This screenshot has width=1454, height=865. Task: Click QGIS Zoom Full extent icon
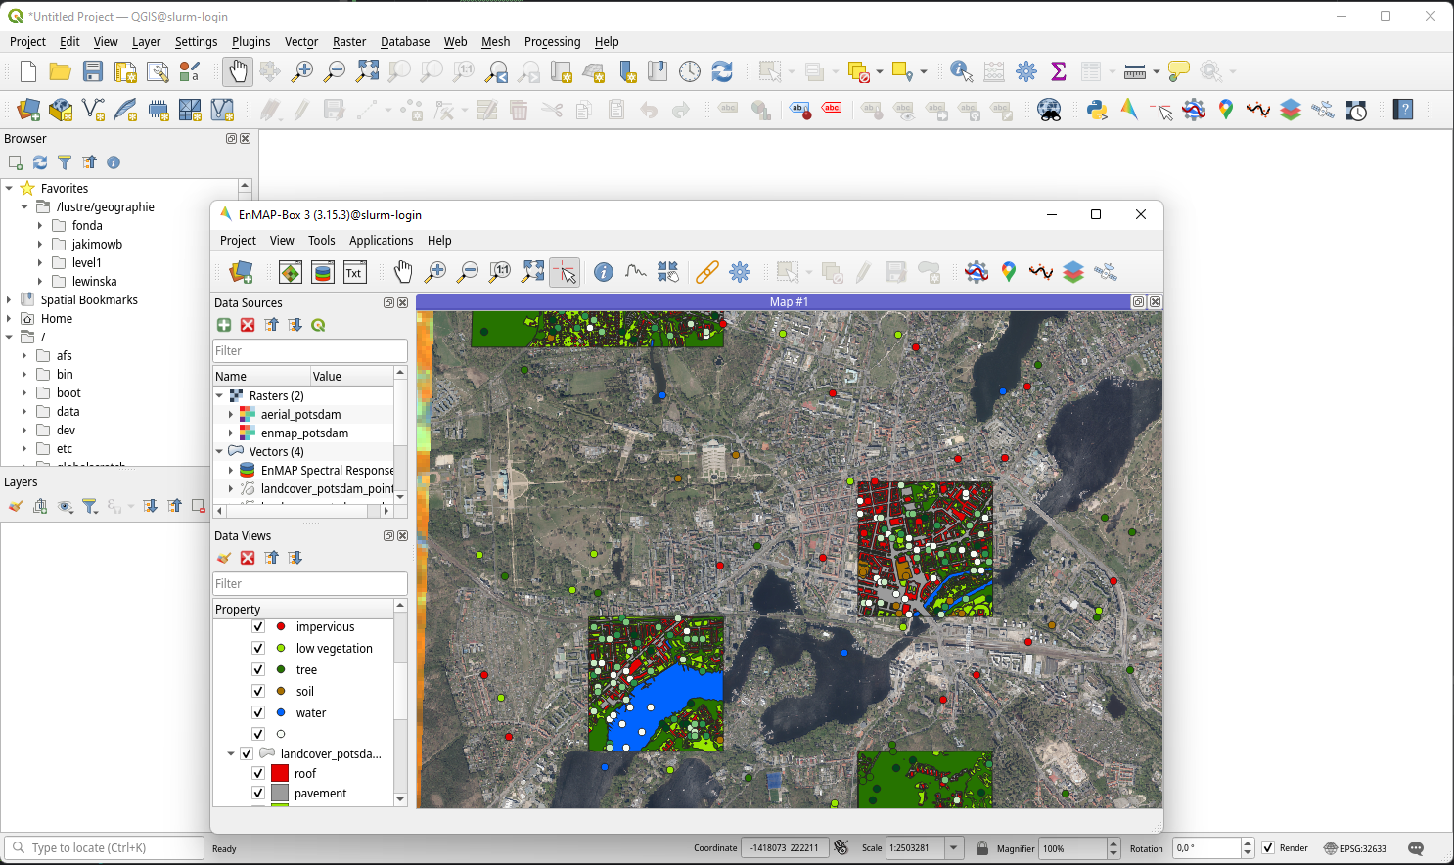coord(367,71)
